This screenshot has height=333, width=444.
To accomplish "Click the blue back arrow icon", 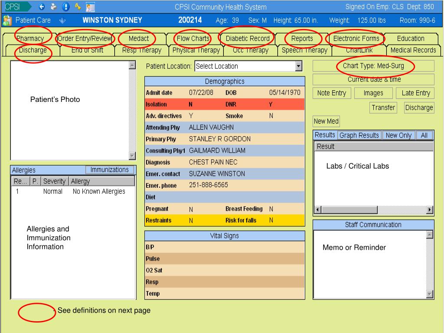I will pyautogui.click(x=42, y=7).
